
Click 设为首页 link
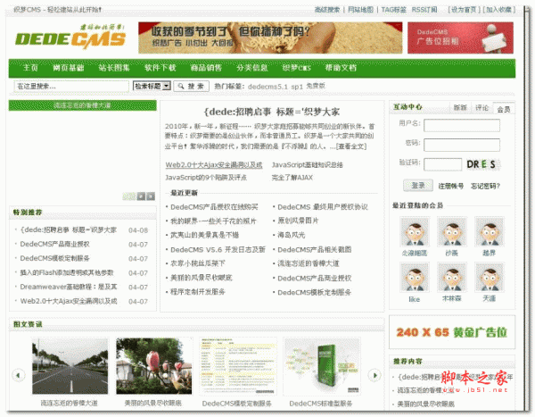coord(464,10)
